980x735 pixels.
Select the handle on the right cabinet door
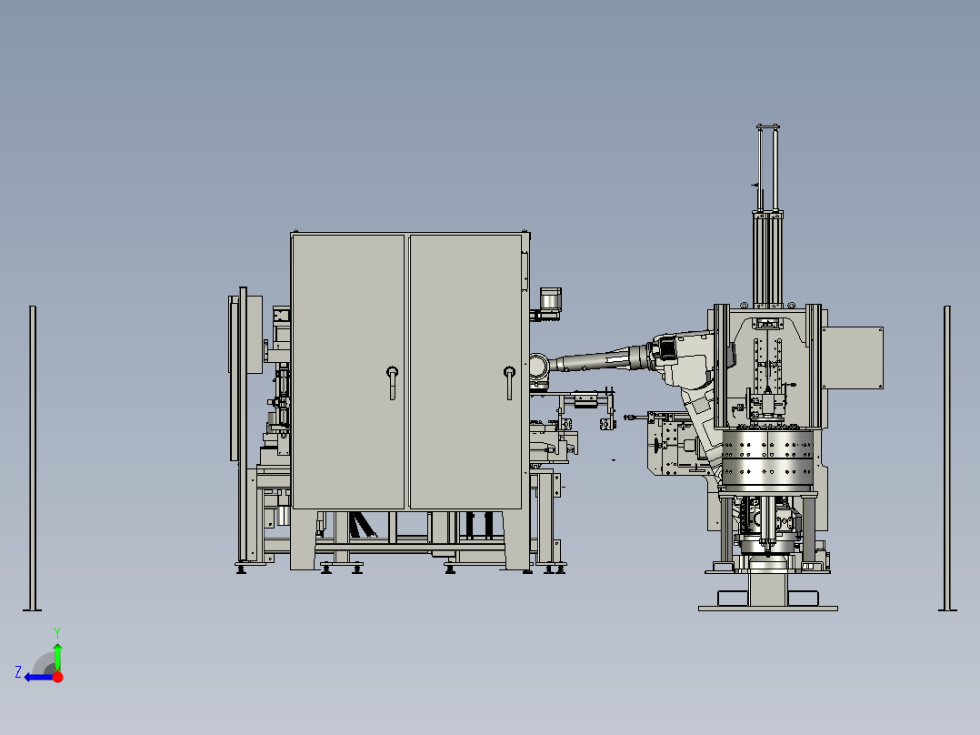pyautogui.click(x=509, y=383)
